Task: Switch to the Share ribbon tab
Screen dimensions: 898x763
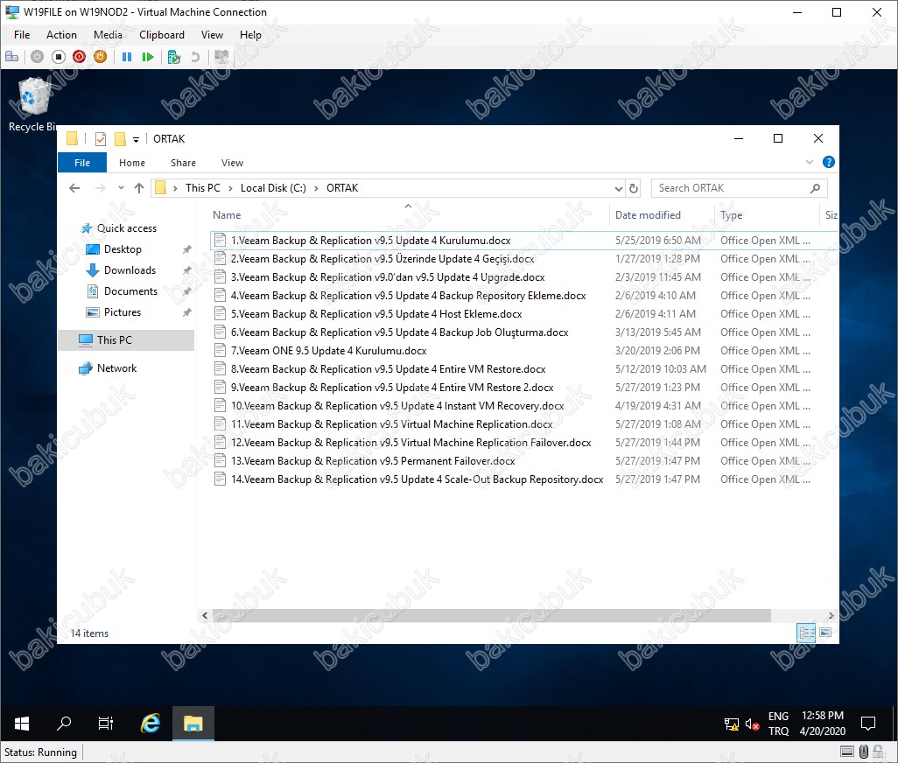Action: (x=183, y=163)
